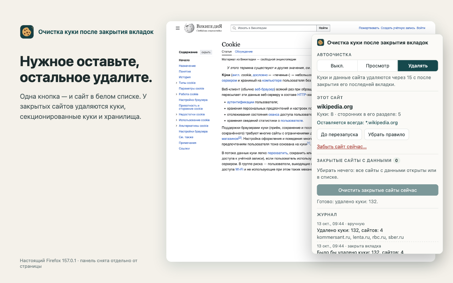The image size is (453, 283).
Task: Click the Найти search button
Action: point(323,28)
